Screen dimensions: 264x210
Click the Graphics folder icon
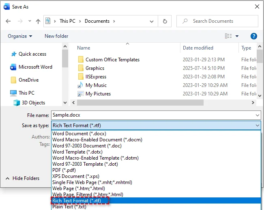81,68
